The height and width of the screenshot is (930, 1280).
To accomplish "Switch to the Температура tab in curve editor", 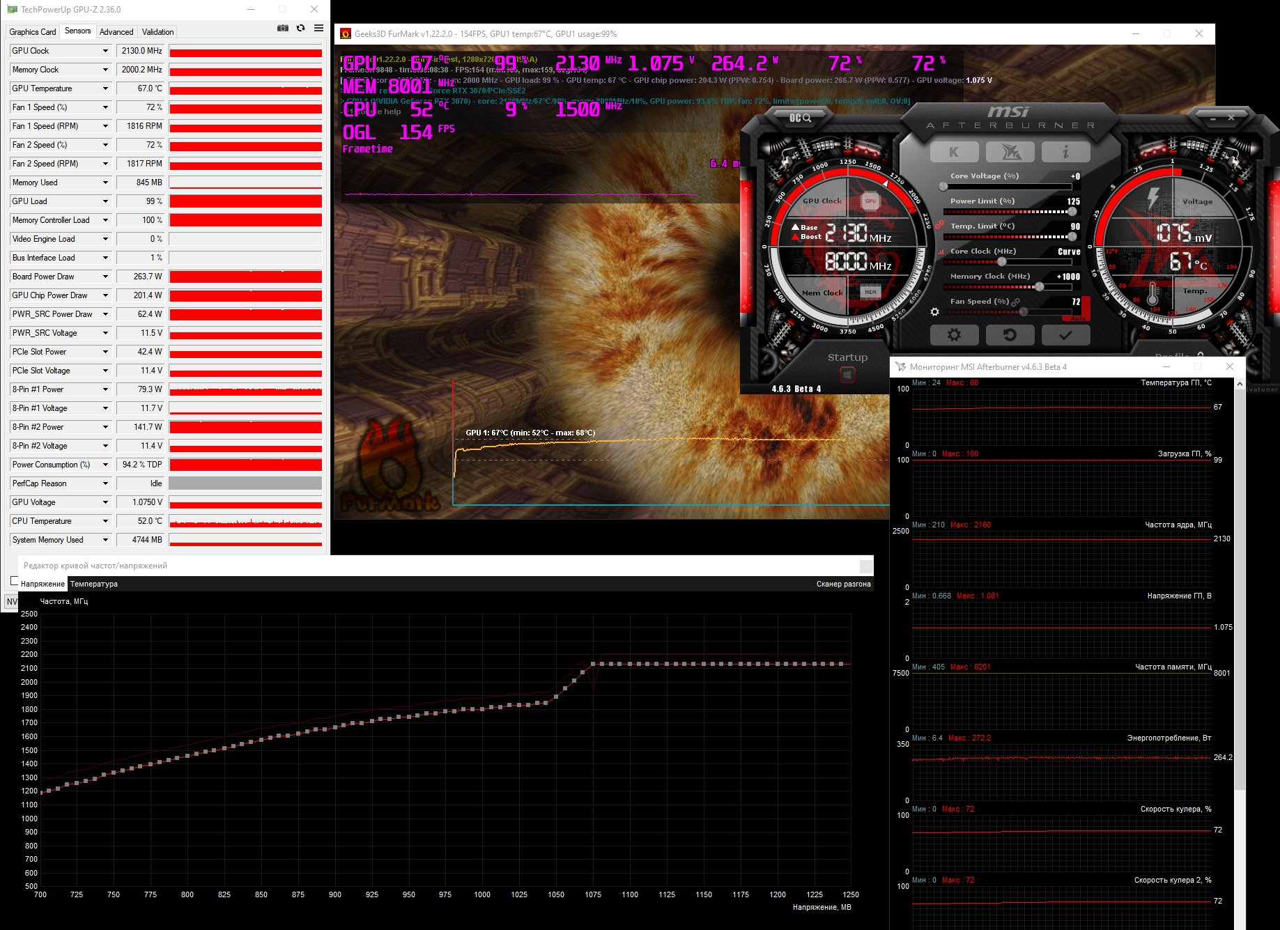I will 94,584.
